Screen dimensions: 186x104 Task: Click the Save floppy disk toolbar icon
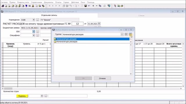(x=85, y=6)
